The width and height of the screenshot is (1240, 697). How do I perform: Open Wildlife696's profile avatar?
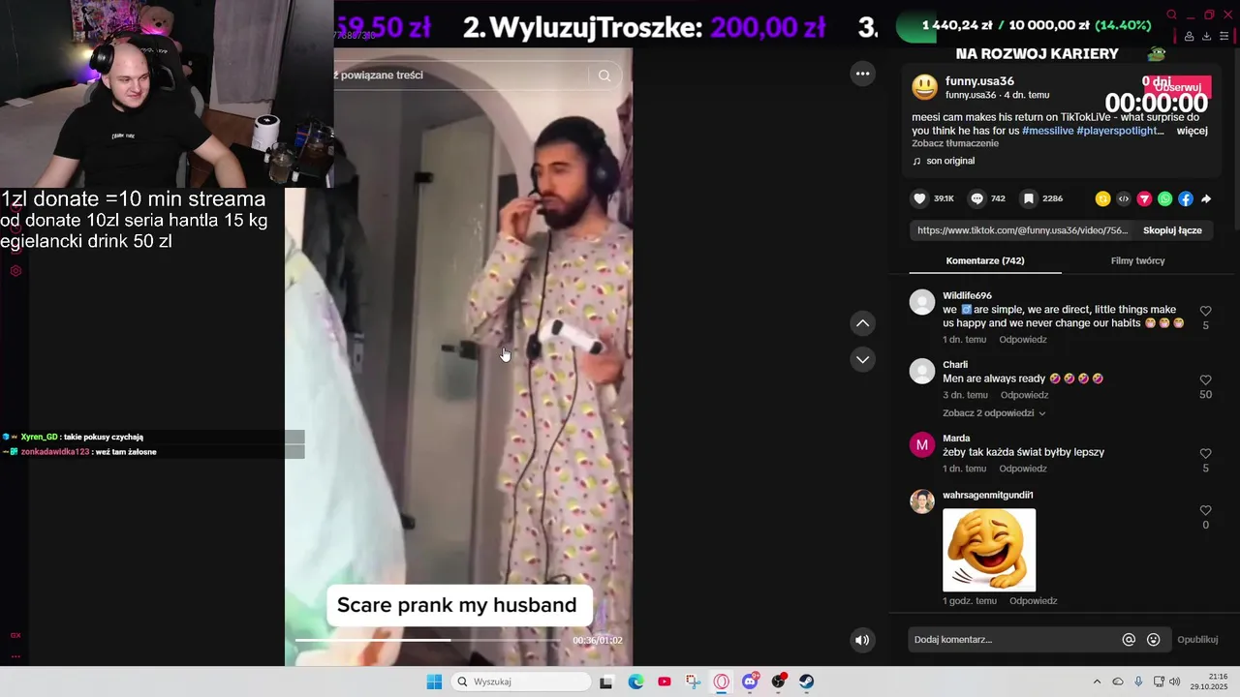(922, 302)
